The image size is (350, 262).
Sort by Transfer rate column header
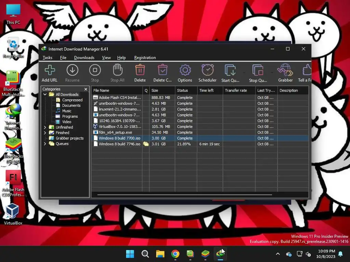click(239, 90)
